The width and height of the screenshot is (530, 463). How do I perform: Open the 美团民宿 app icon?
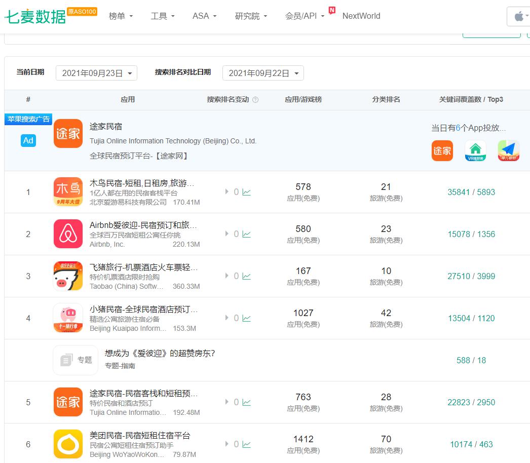click(68, 444)
